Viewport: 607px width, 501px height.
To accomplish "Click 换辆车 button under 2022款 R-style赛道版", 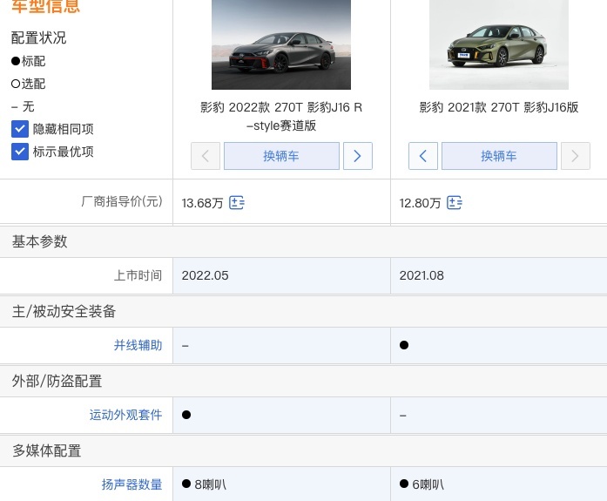I will pos(281,156).
